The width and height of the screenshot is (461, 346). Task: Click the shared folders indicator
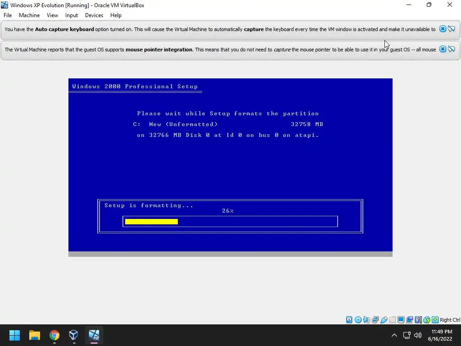point(392,320)
